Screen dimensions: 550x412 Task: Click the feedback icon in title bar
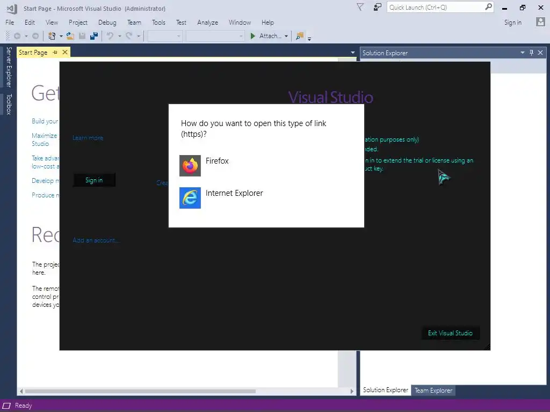point(378,8)
